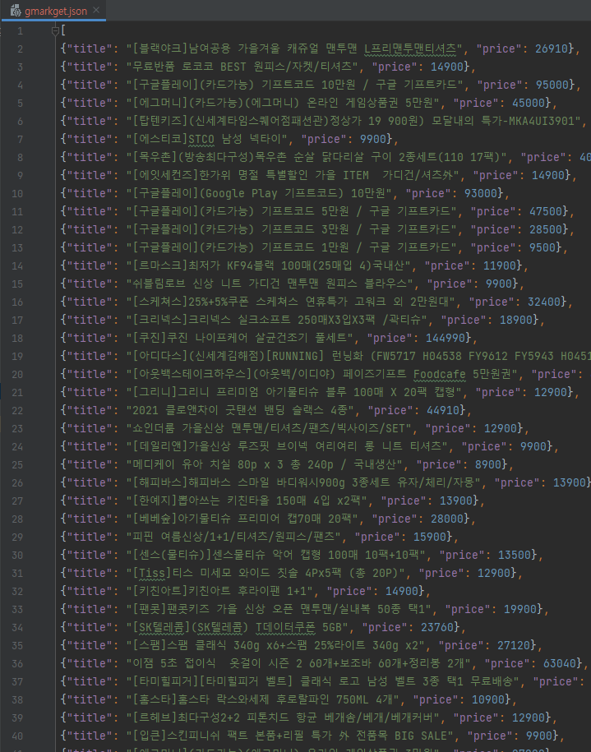The image size is (591, 752).
Task: Click the text MKA4UI3901 on line 6
Action: pyautogui.click(x=541, y=121)
